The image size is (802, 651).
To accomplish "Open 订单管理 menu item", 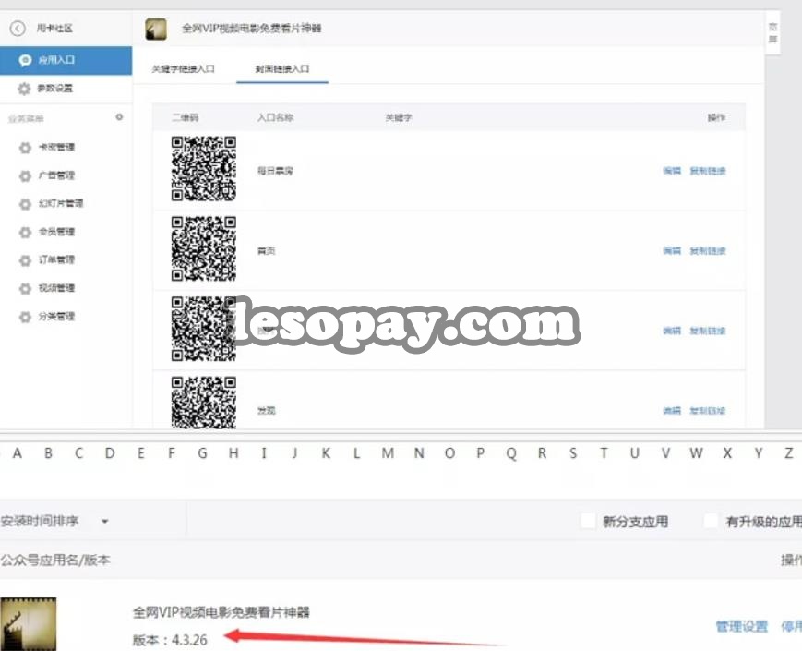I will (56, 260).
